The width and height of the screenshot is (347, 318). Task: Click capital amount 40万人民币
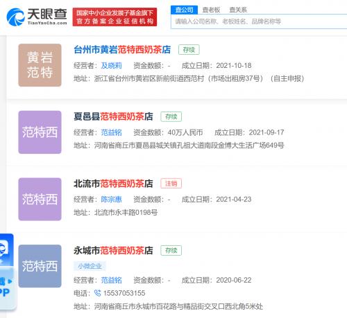coord(185,132)
